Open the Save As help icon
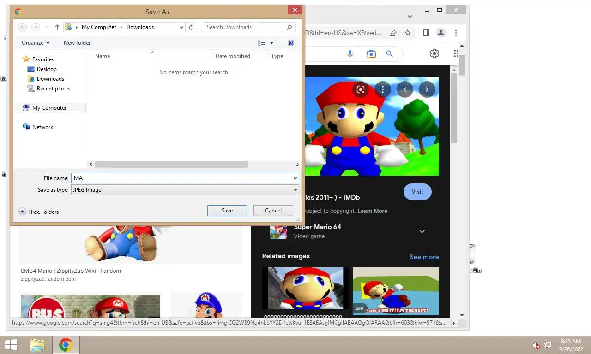The image size is (591, 354). pos(291,43)
